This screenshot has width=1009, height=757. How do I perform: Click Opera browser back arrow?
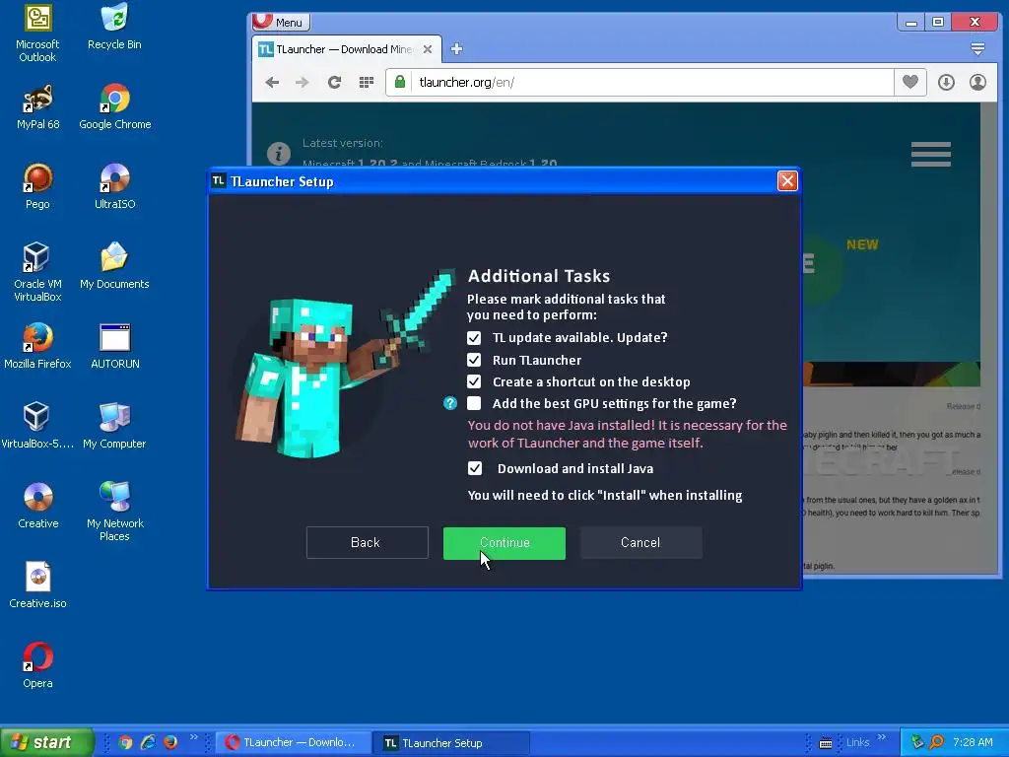(x=272, y=83)
